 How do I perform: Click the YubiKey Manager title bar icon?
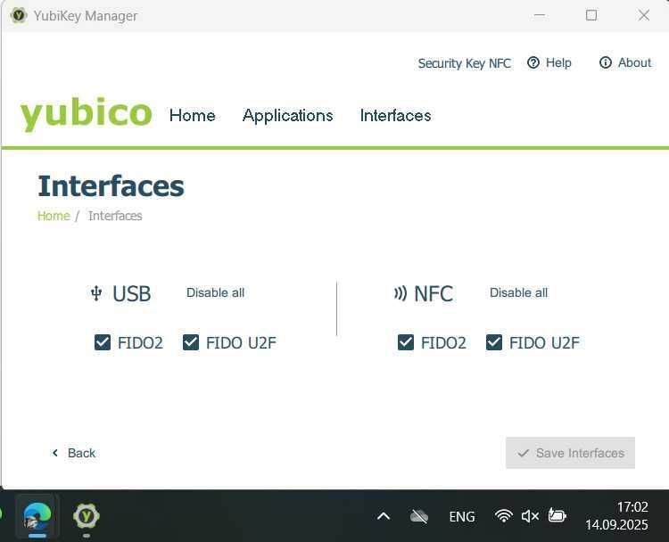[x=19, y=15]
